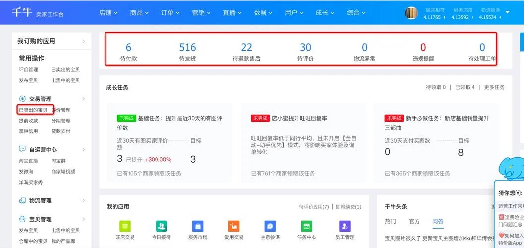
Task: Click 已领取 4 in 成长任务
Action: click(x=465, y=87)
